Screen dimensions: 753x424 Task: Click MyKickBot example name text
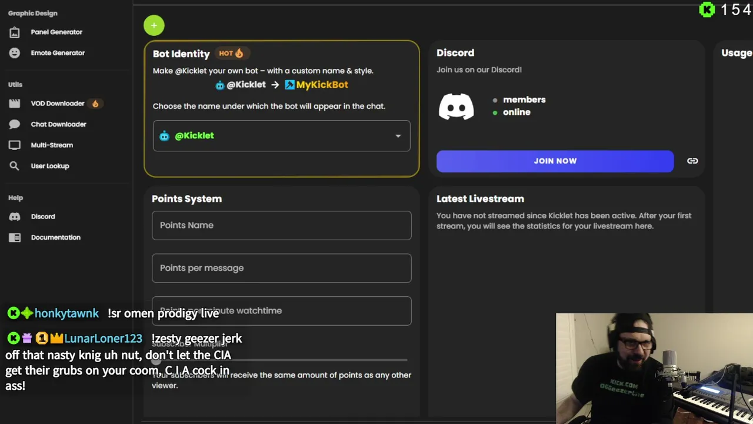322,85
